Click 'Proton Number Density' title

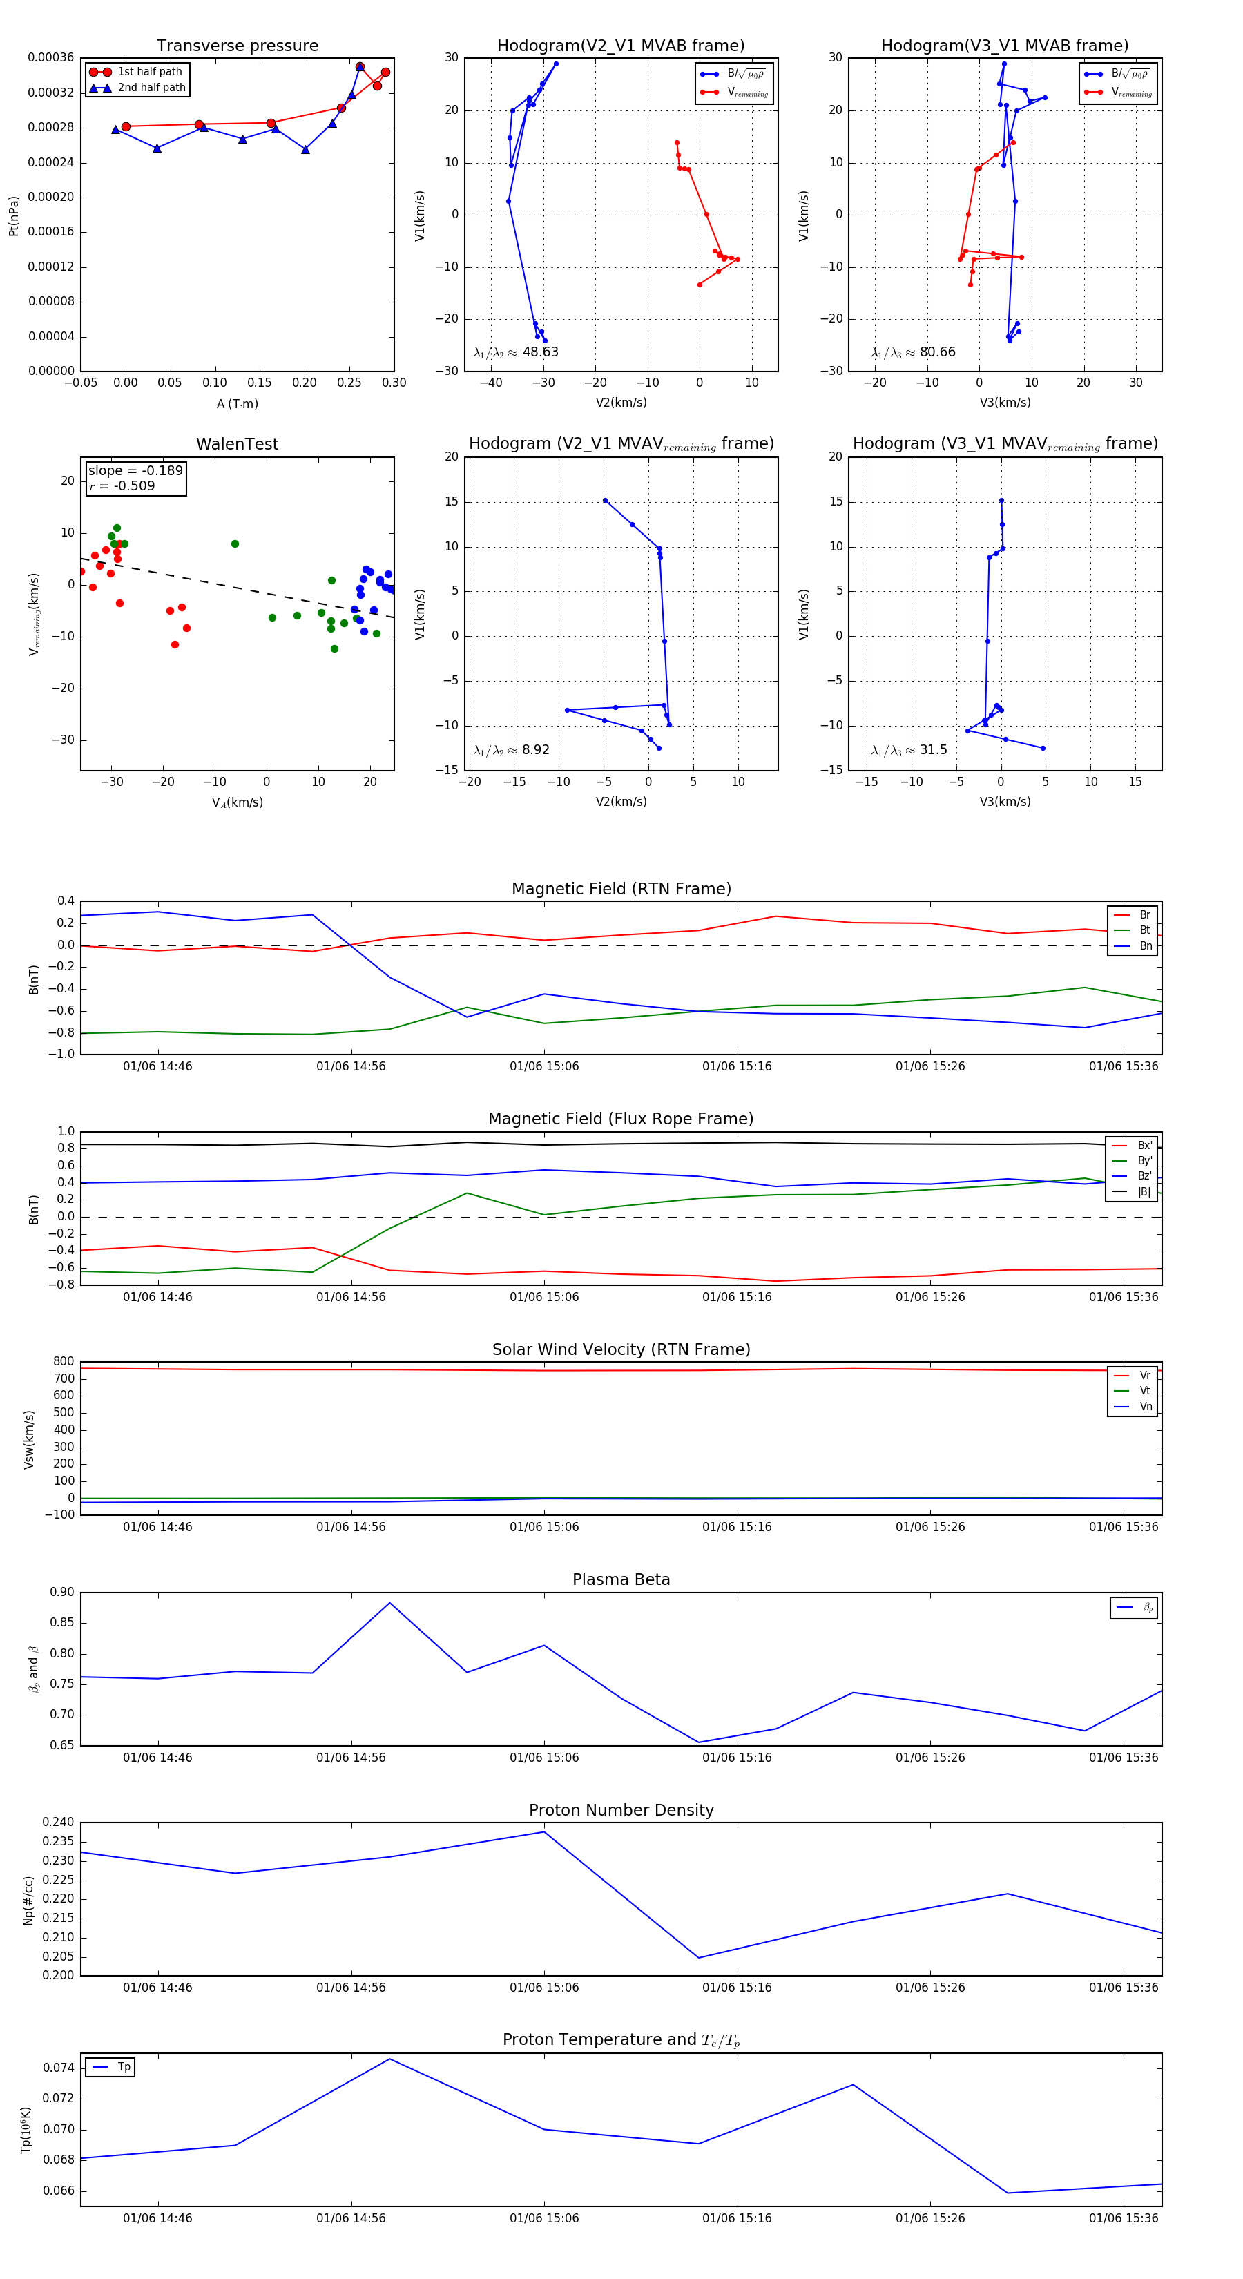click(x=621, y=1810)
